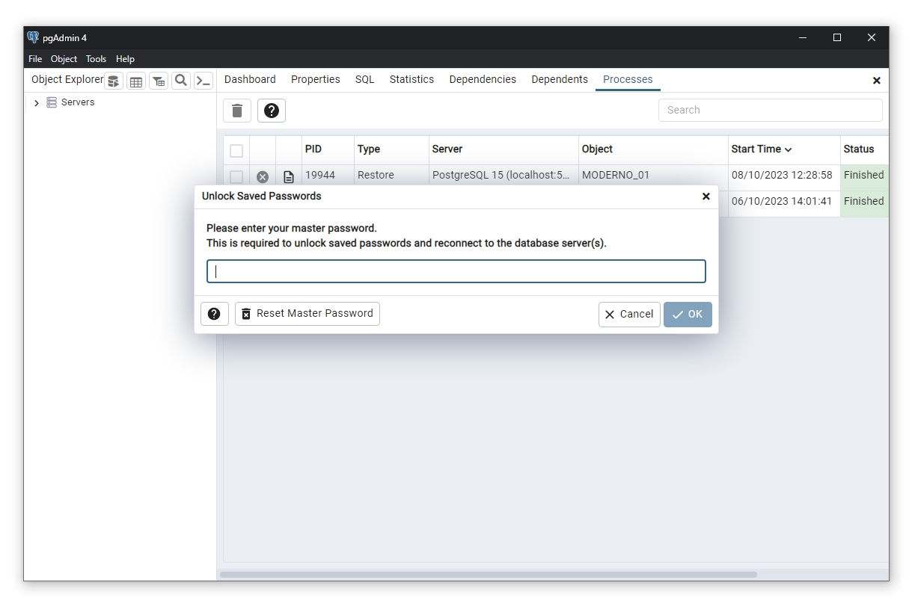Toggle the select-all checkbox in table header
The height and width of the screenshot is (606, 912).
(x=236, y=150)
